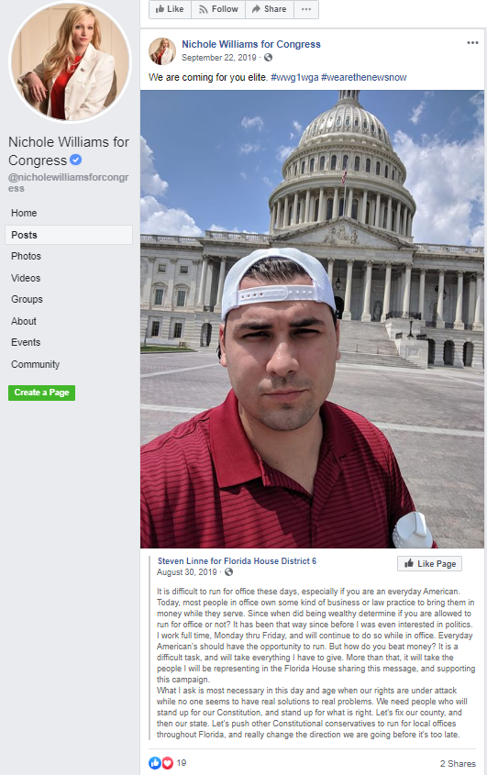This screenshot has height=775, width=487.
Task: Open the small post author profile thumbnail
Action: point(162,51)
